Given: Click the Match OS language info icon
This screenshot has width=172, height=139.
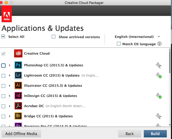Looking at the screenshot, I should pos(159,44).
